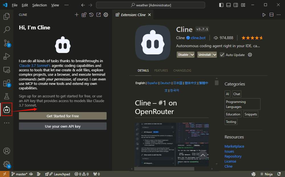285x177 pixels.
Task: Expand the Uninstall button dropdown arrow
Action: pyautogui.click(x=214, y=55)
